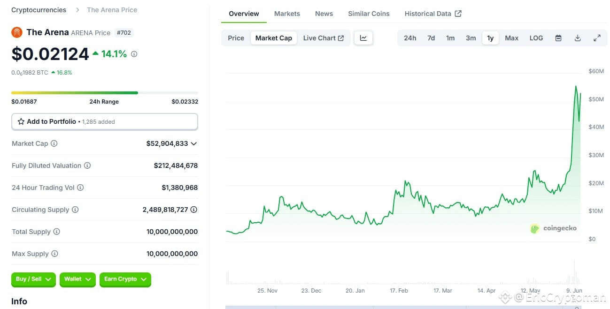
Task: Click the Max Supply info icon
Action: point(54,254)
